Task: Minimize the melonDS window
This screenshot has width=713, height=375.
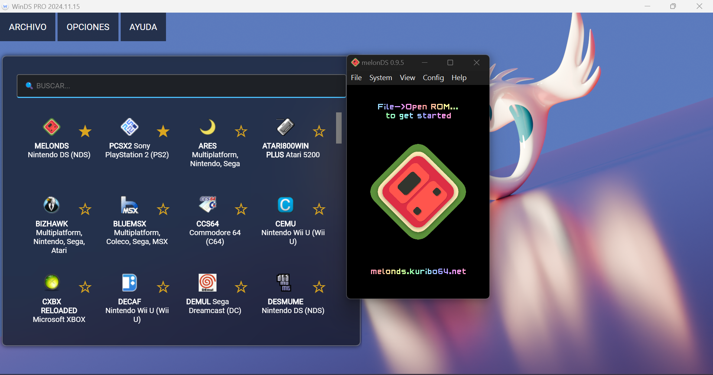Action: point(424,62)
